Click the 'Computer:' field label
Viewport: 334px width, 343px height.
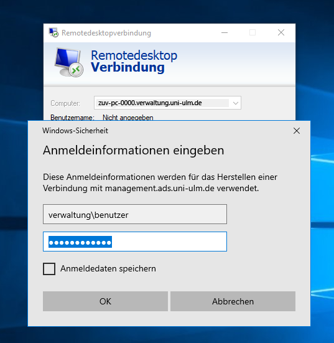tap(65, 103)
